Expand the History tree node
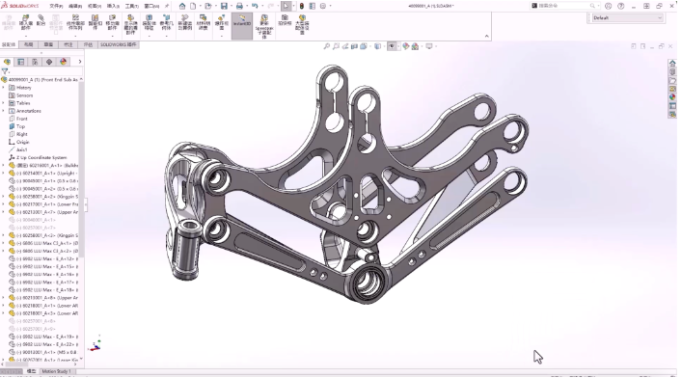682x378 pixels. (x=4, y=88)
